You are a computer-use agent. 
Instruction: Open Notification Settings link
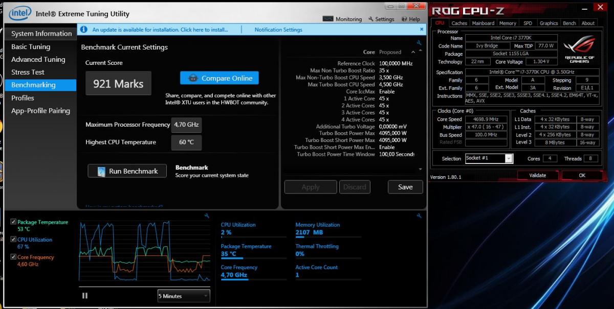[x=278, y=30]
